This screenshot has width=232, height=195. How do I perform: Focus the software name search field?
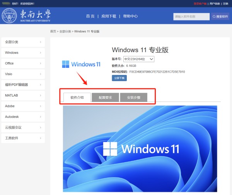(x=191, y=17)
